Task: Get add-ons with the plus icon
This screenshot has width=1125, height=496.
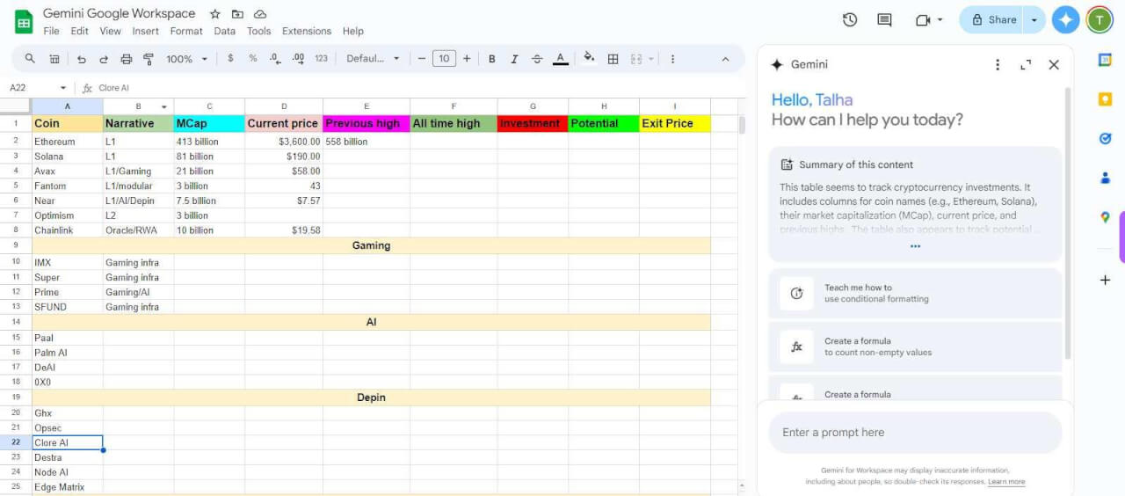Action: pos(1105,280)
